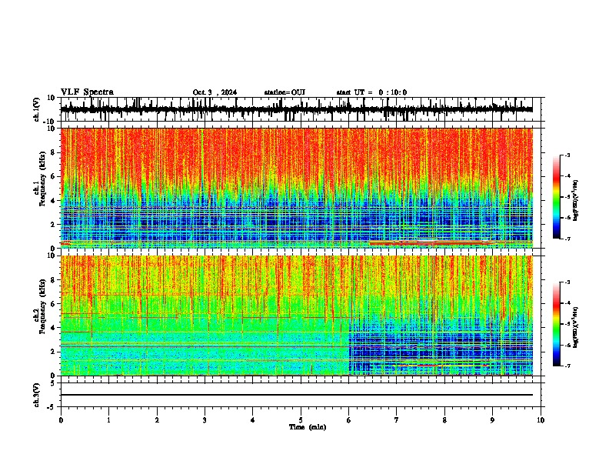
Task: Click inside the ch.2 frequency spectrogram
Action: point(296,316)
